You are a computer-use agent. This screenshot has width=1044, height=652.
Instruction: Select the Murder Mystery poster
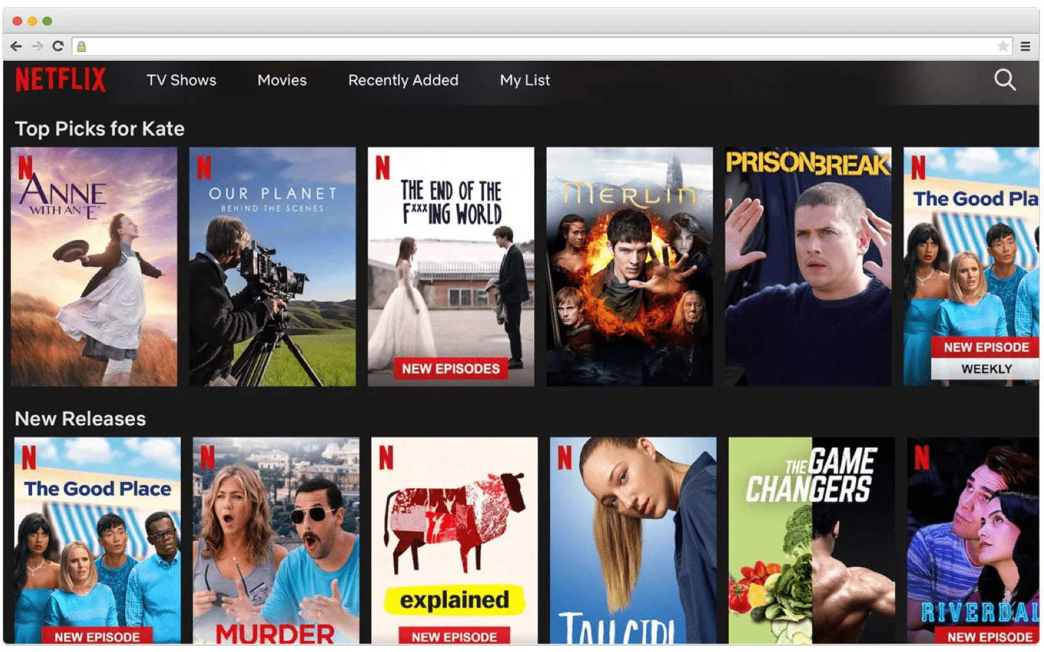(276, 541)
